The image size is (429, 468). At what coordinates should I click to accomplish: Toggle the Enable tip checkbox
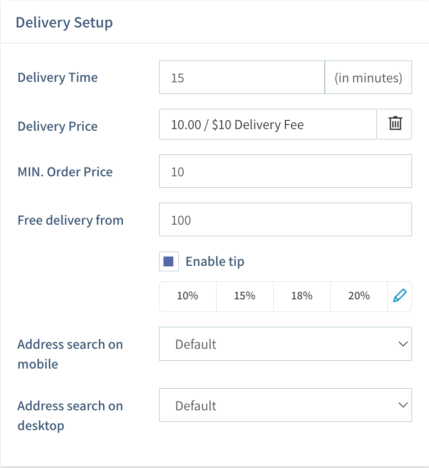168,261
